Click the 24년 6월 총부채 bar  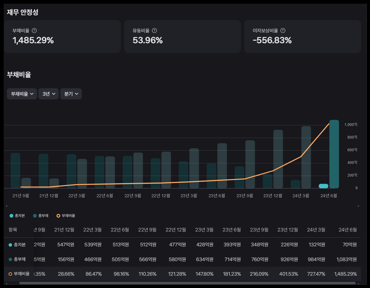[334, 154]
